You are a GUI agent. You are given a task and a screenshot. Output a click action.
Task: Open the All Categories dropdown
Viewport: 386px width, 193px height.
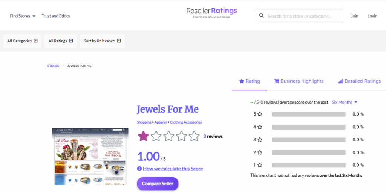(x=23, y=41)
